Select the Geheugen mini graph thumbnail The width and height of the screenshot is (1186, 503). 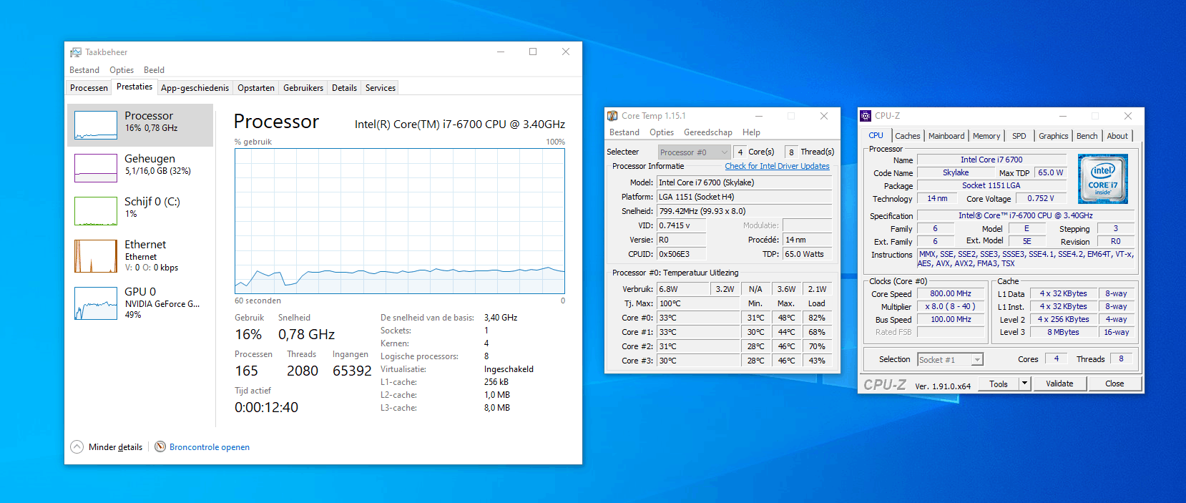pos(96,168)
